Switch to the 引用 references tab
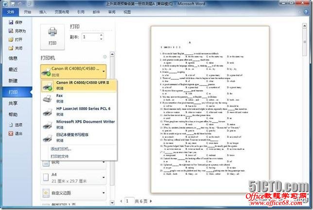The height and width of the screenshot is (210, 313). (81, 12)
